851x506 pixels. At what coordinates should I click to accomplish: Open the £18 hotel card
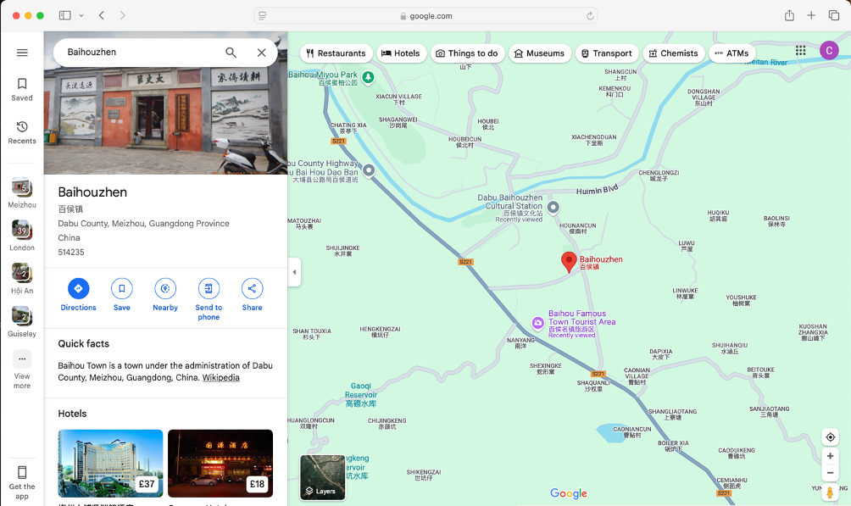(220, 463)
